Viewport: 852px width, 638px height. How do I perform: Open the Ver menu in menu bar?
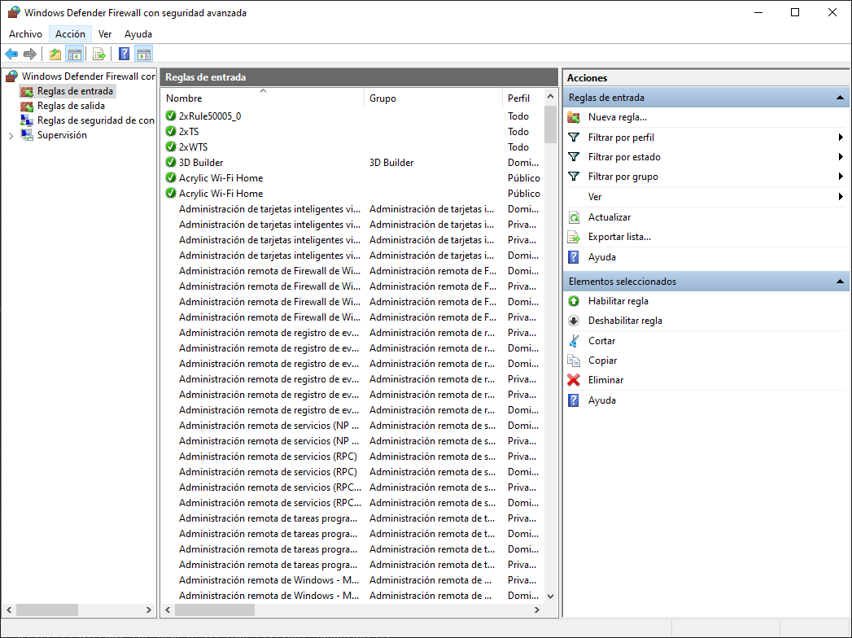point(105,33)
